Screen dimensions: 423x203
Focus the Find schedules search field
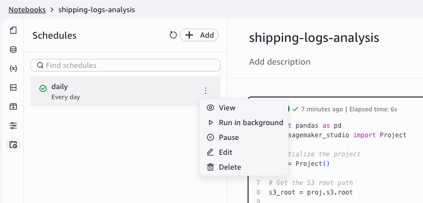click(125, 65)
